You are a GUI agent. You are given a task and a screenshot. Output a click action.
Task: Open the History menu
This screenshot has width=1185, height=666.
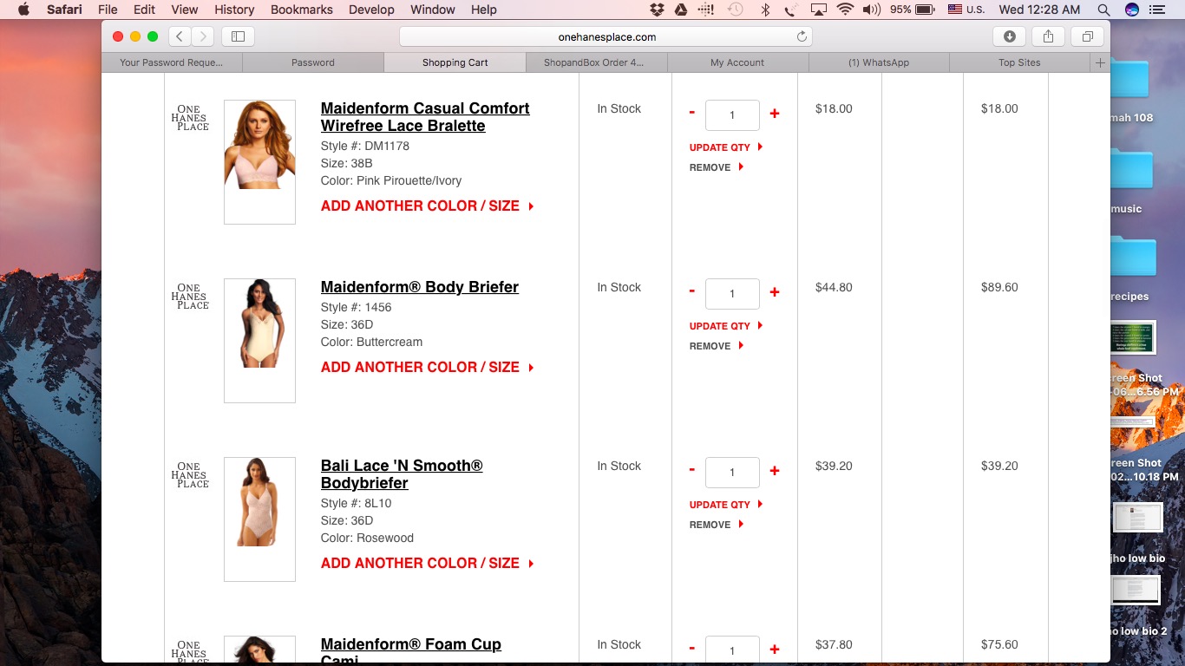coord(234,10)
